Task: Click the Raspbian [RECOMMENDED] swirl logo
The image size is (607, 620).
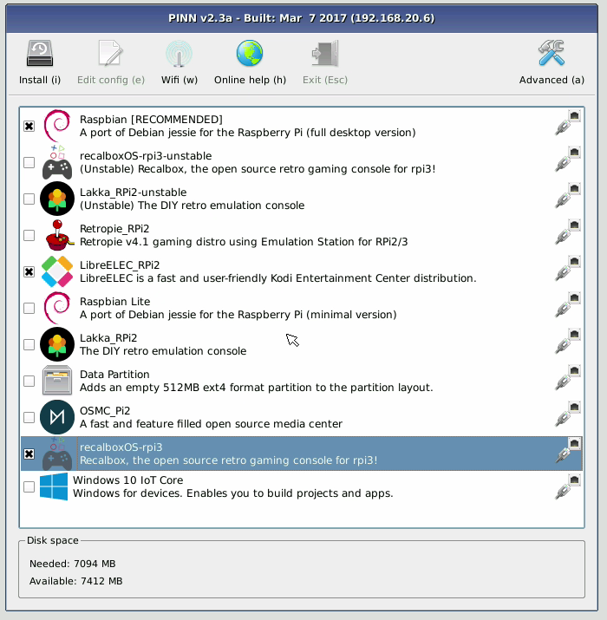Action: (57, 126)
